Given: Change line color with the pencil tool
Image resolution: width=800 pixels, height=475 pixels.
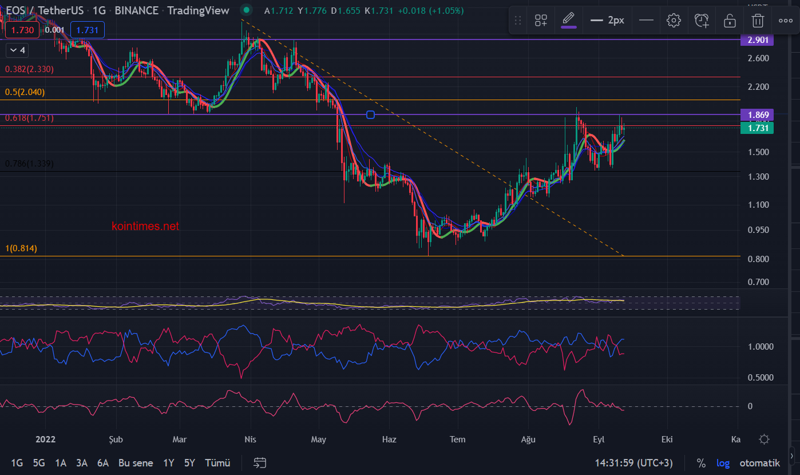Looking at the screenshot, I should pyautogui.click(x=568, y=20).
